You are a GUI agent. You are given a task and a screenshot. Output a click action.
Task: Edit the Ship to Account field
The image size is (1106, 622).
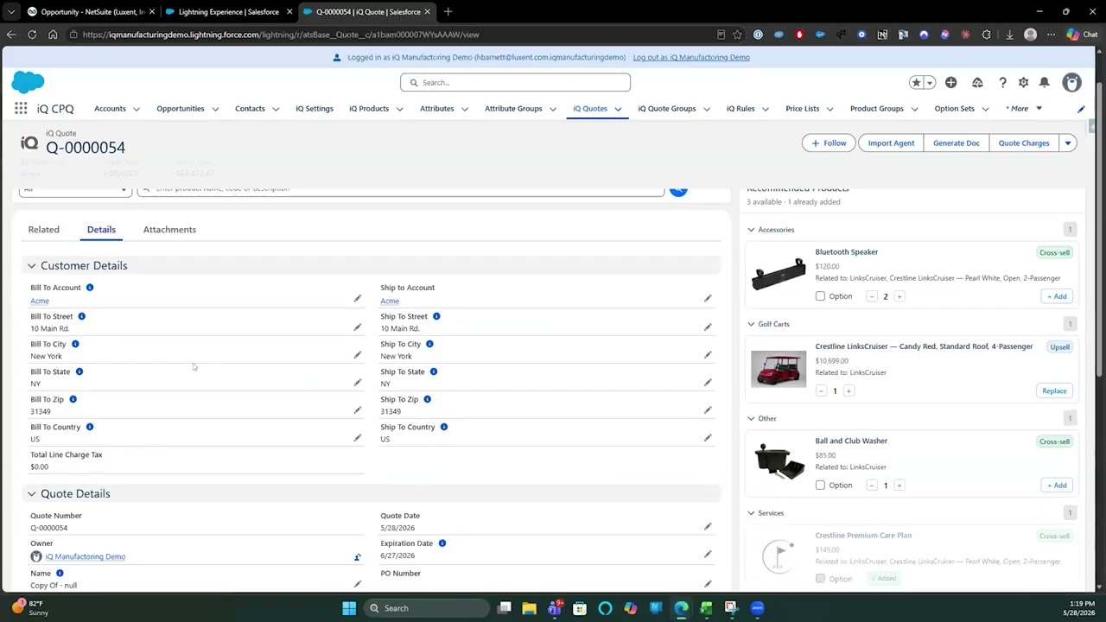click(708, 299)
